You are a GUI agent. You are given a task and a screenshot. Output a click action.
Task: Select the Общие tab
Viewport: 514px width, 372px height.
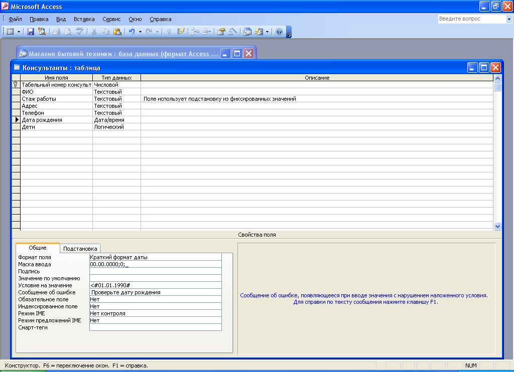[x=38, y=248]
